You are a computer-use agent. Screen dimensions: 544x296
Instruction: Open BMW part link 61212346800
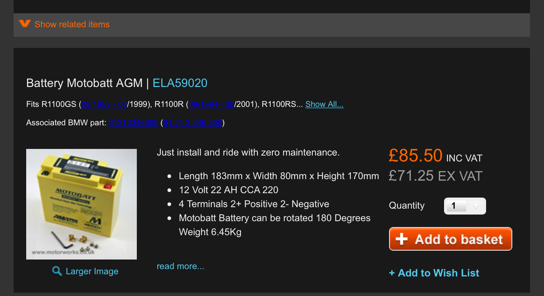tap(134, 123)
